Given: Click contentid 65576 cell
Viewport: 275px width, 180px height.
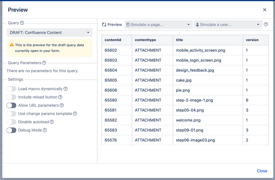Looking at the screenshot, I should click(117, 140).
